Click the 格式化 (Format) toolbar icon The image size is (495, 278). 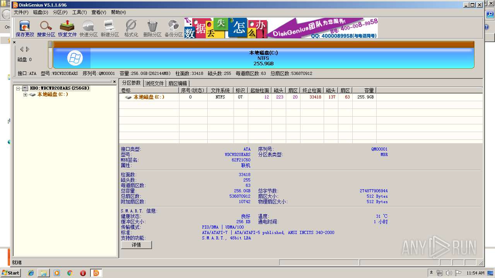click(x=131, y=28)
